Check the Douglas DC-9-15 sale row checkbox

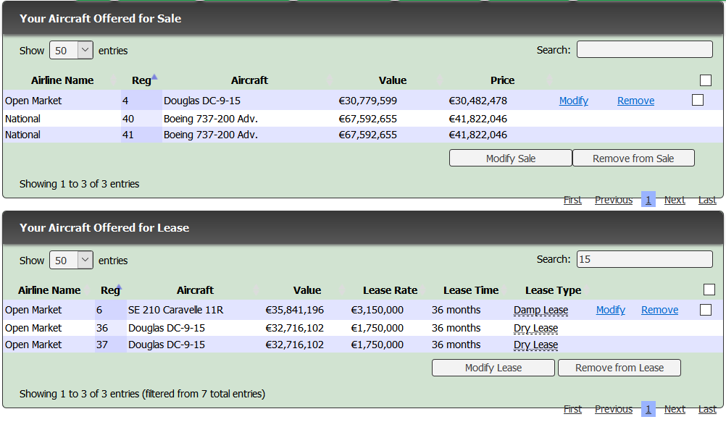coord(697,101)
